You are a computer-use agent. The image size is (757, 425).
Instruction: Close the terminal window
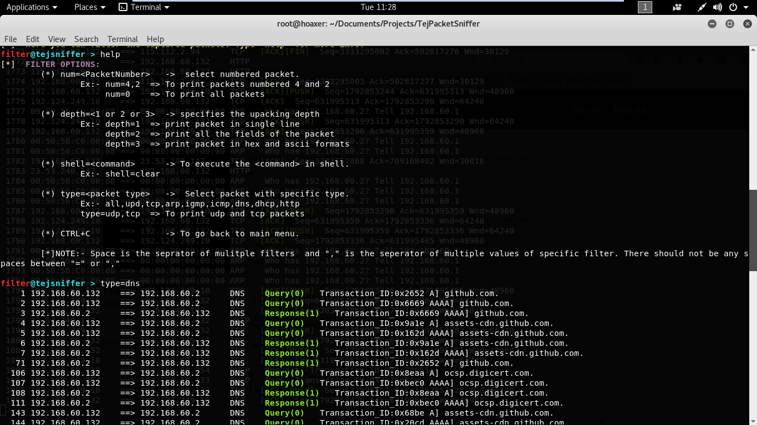(x=747, y=24)
